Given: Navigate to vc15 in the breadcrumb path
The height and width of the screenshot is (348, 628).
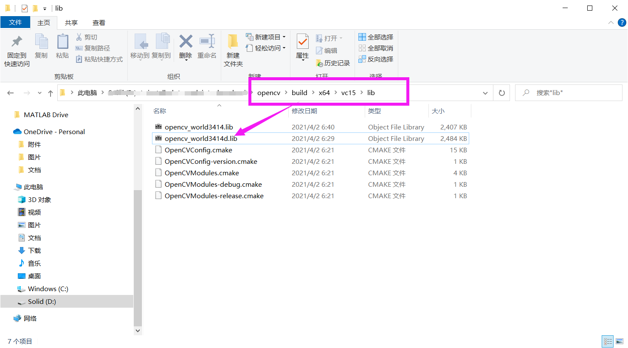Looking at the screenshot, I should pos(348,93).
